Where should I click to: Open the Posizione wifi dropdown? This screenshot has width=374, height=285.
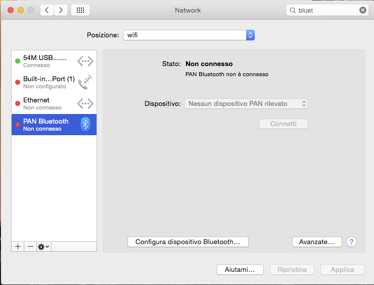pyautogui.click(x=189, y=35)
